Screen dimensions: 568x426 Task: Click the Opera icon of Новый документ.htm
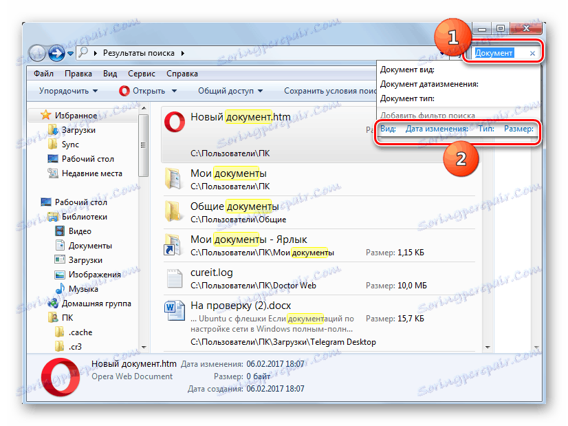coord(174,122)
